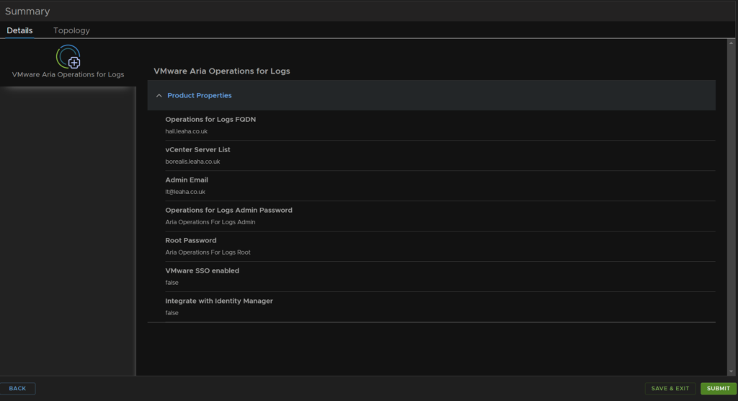This screenshot has height=401, width=738.
Task: Click 'Aria Operations For Logs Root' password value
Action: coord(208,252)
